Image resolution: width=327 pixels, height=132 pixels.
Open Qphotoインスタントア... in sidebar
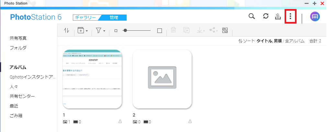pos(33,77)
